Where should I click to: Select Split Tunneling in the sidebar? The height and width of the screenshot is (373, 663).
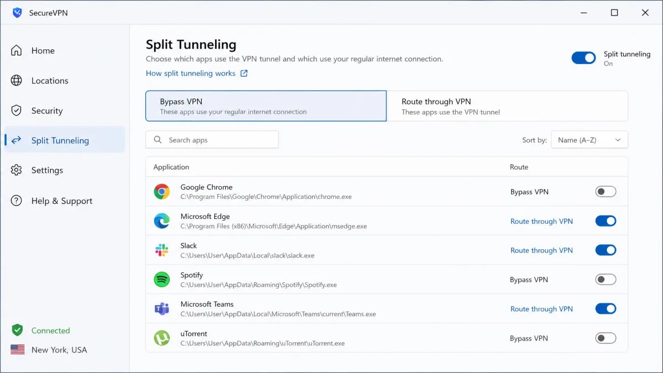[x=65, y=140]
